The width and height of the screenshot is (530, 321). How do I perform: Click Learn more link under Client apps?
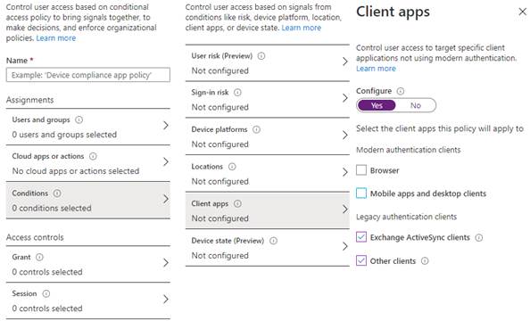[376, 69]
